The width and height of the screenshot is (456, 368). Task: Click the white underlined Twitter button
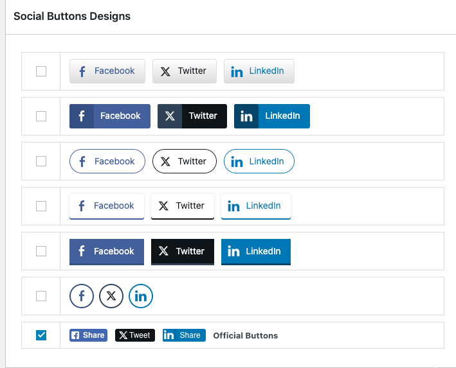pos(183,207)
